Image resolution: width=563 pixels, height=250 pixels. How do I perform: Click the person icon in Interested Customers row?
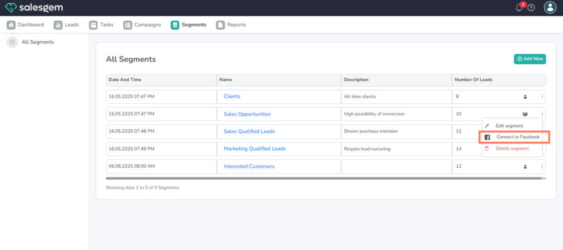525,166
